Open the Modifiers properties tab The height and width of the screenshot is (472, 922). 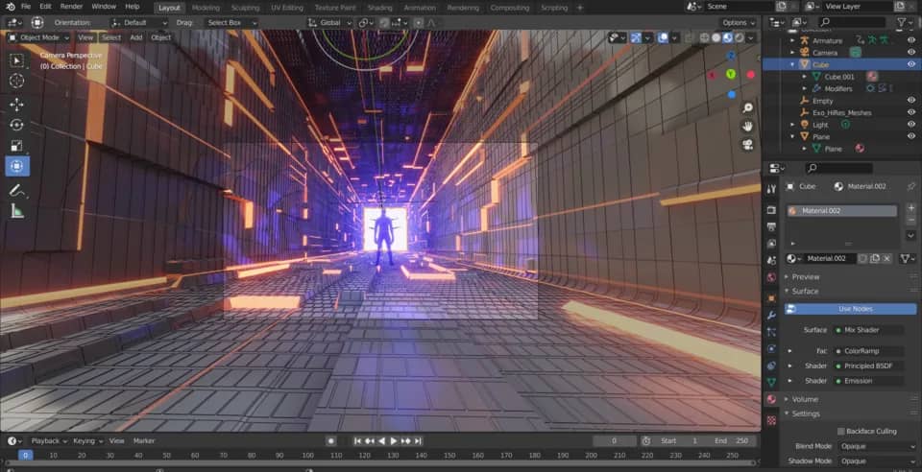click(771, 316)
